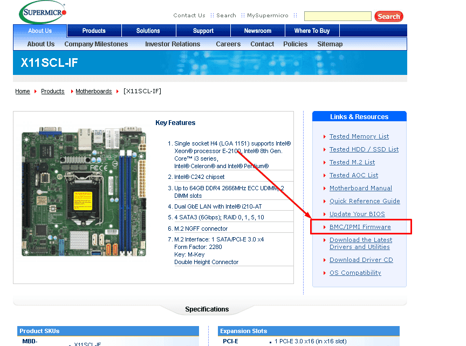Open the Motherboard Manual link
This screenshot has width=466, height=346.
(x=360, y=188)
